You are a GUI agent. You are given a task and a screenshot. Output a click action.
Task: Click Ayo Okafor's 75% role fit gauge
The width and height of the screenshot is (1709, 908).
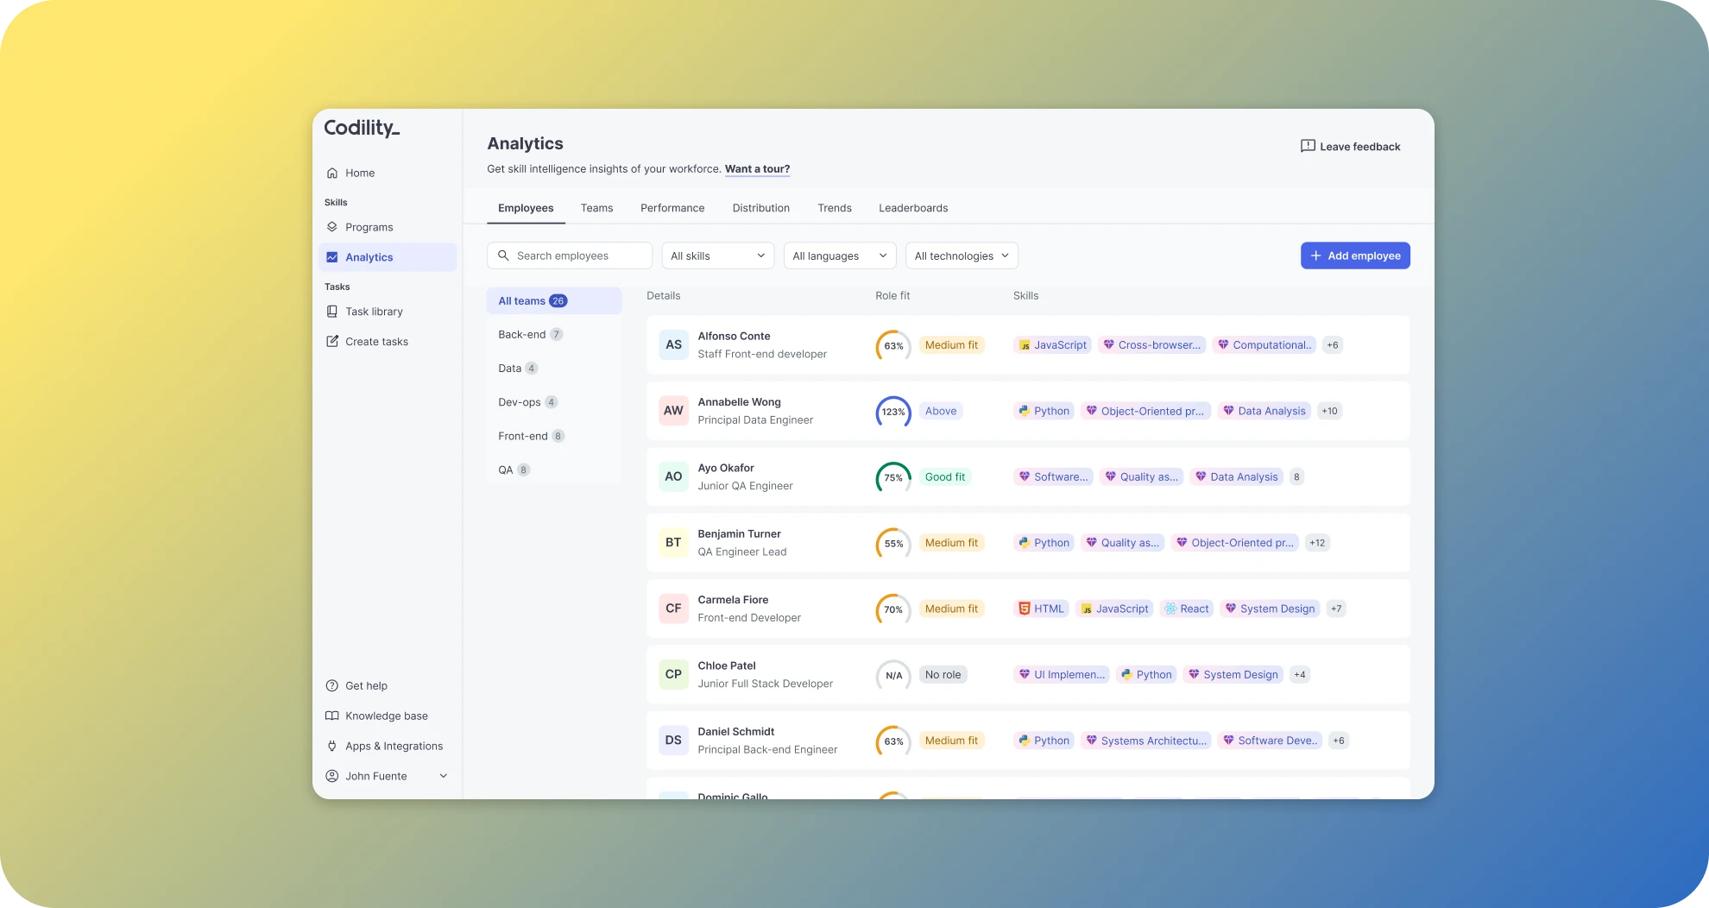pos(893,477)
